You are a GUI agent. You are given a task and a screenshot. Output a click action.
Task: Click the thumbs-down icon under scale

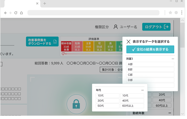click(63, 54)
